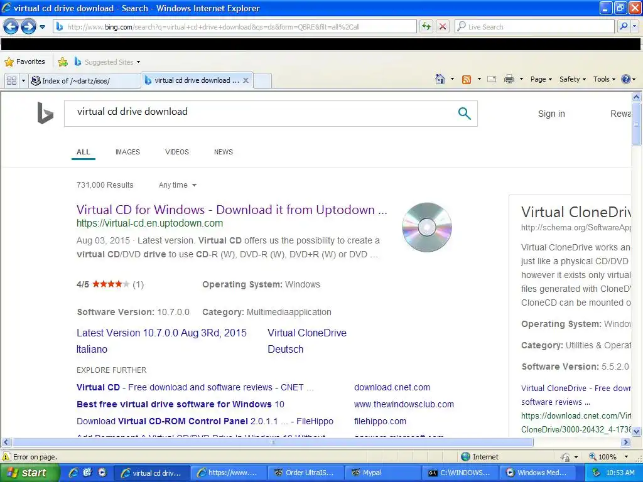Stop loading with the red X icon
The image size is (643, 482).
click(x=443, y=26)
